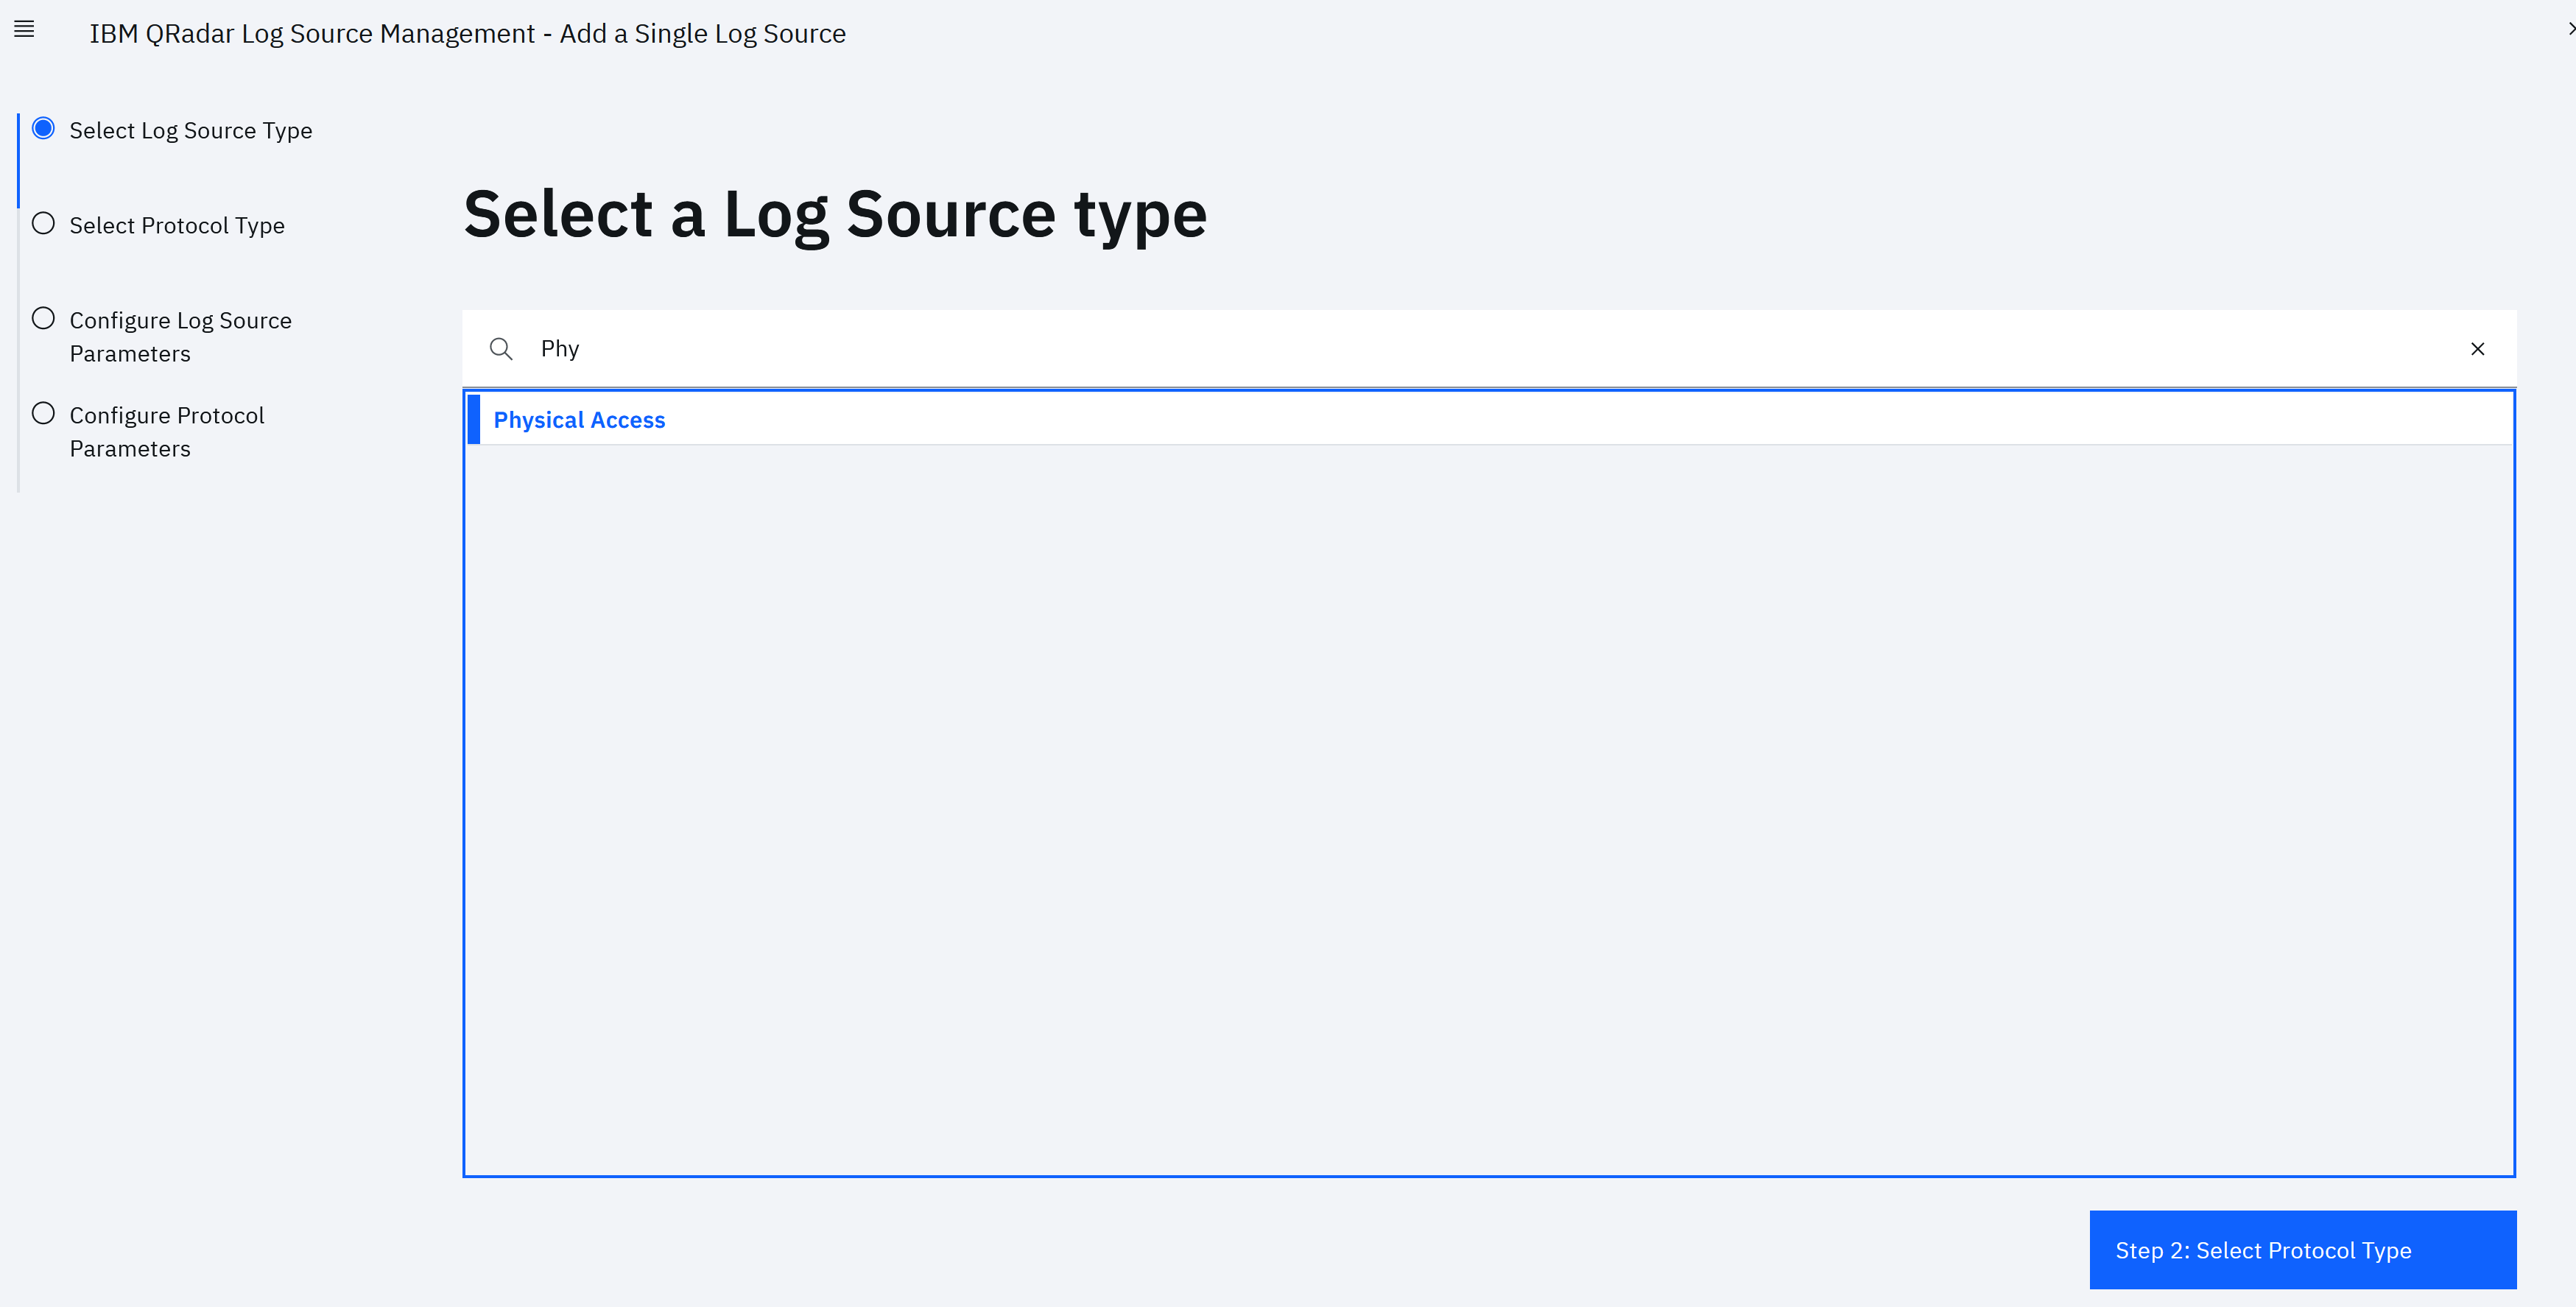Click the Step 2: Select Protocol Type button

(2302, 1250)
